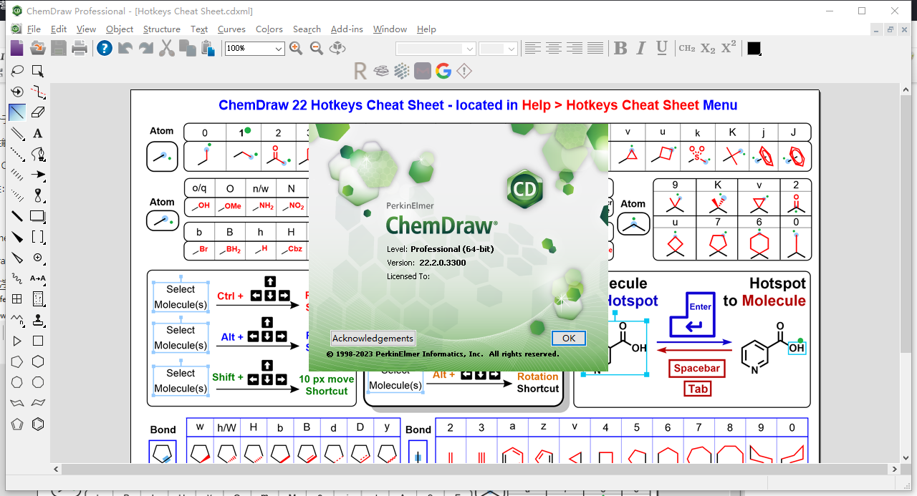Click the Zoom In magnifier icon

[296, 49]
